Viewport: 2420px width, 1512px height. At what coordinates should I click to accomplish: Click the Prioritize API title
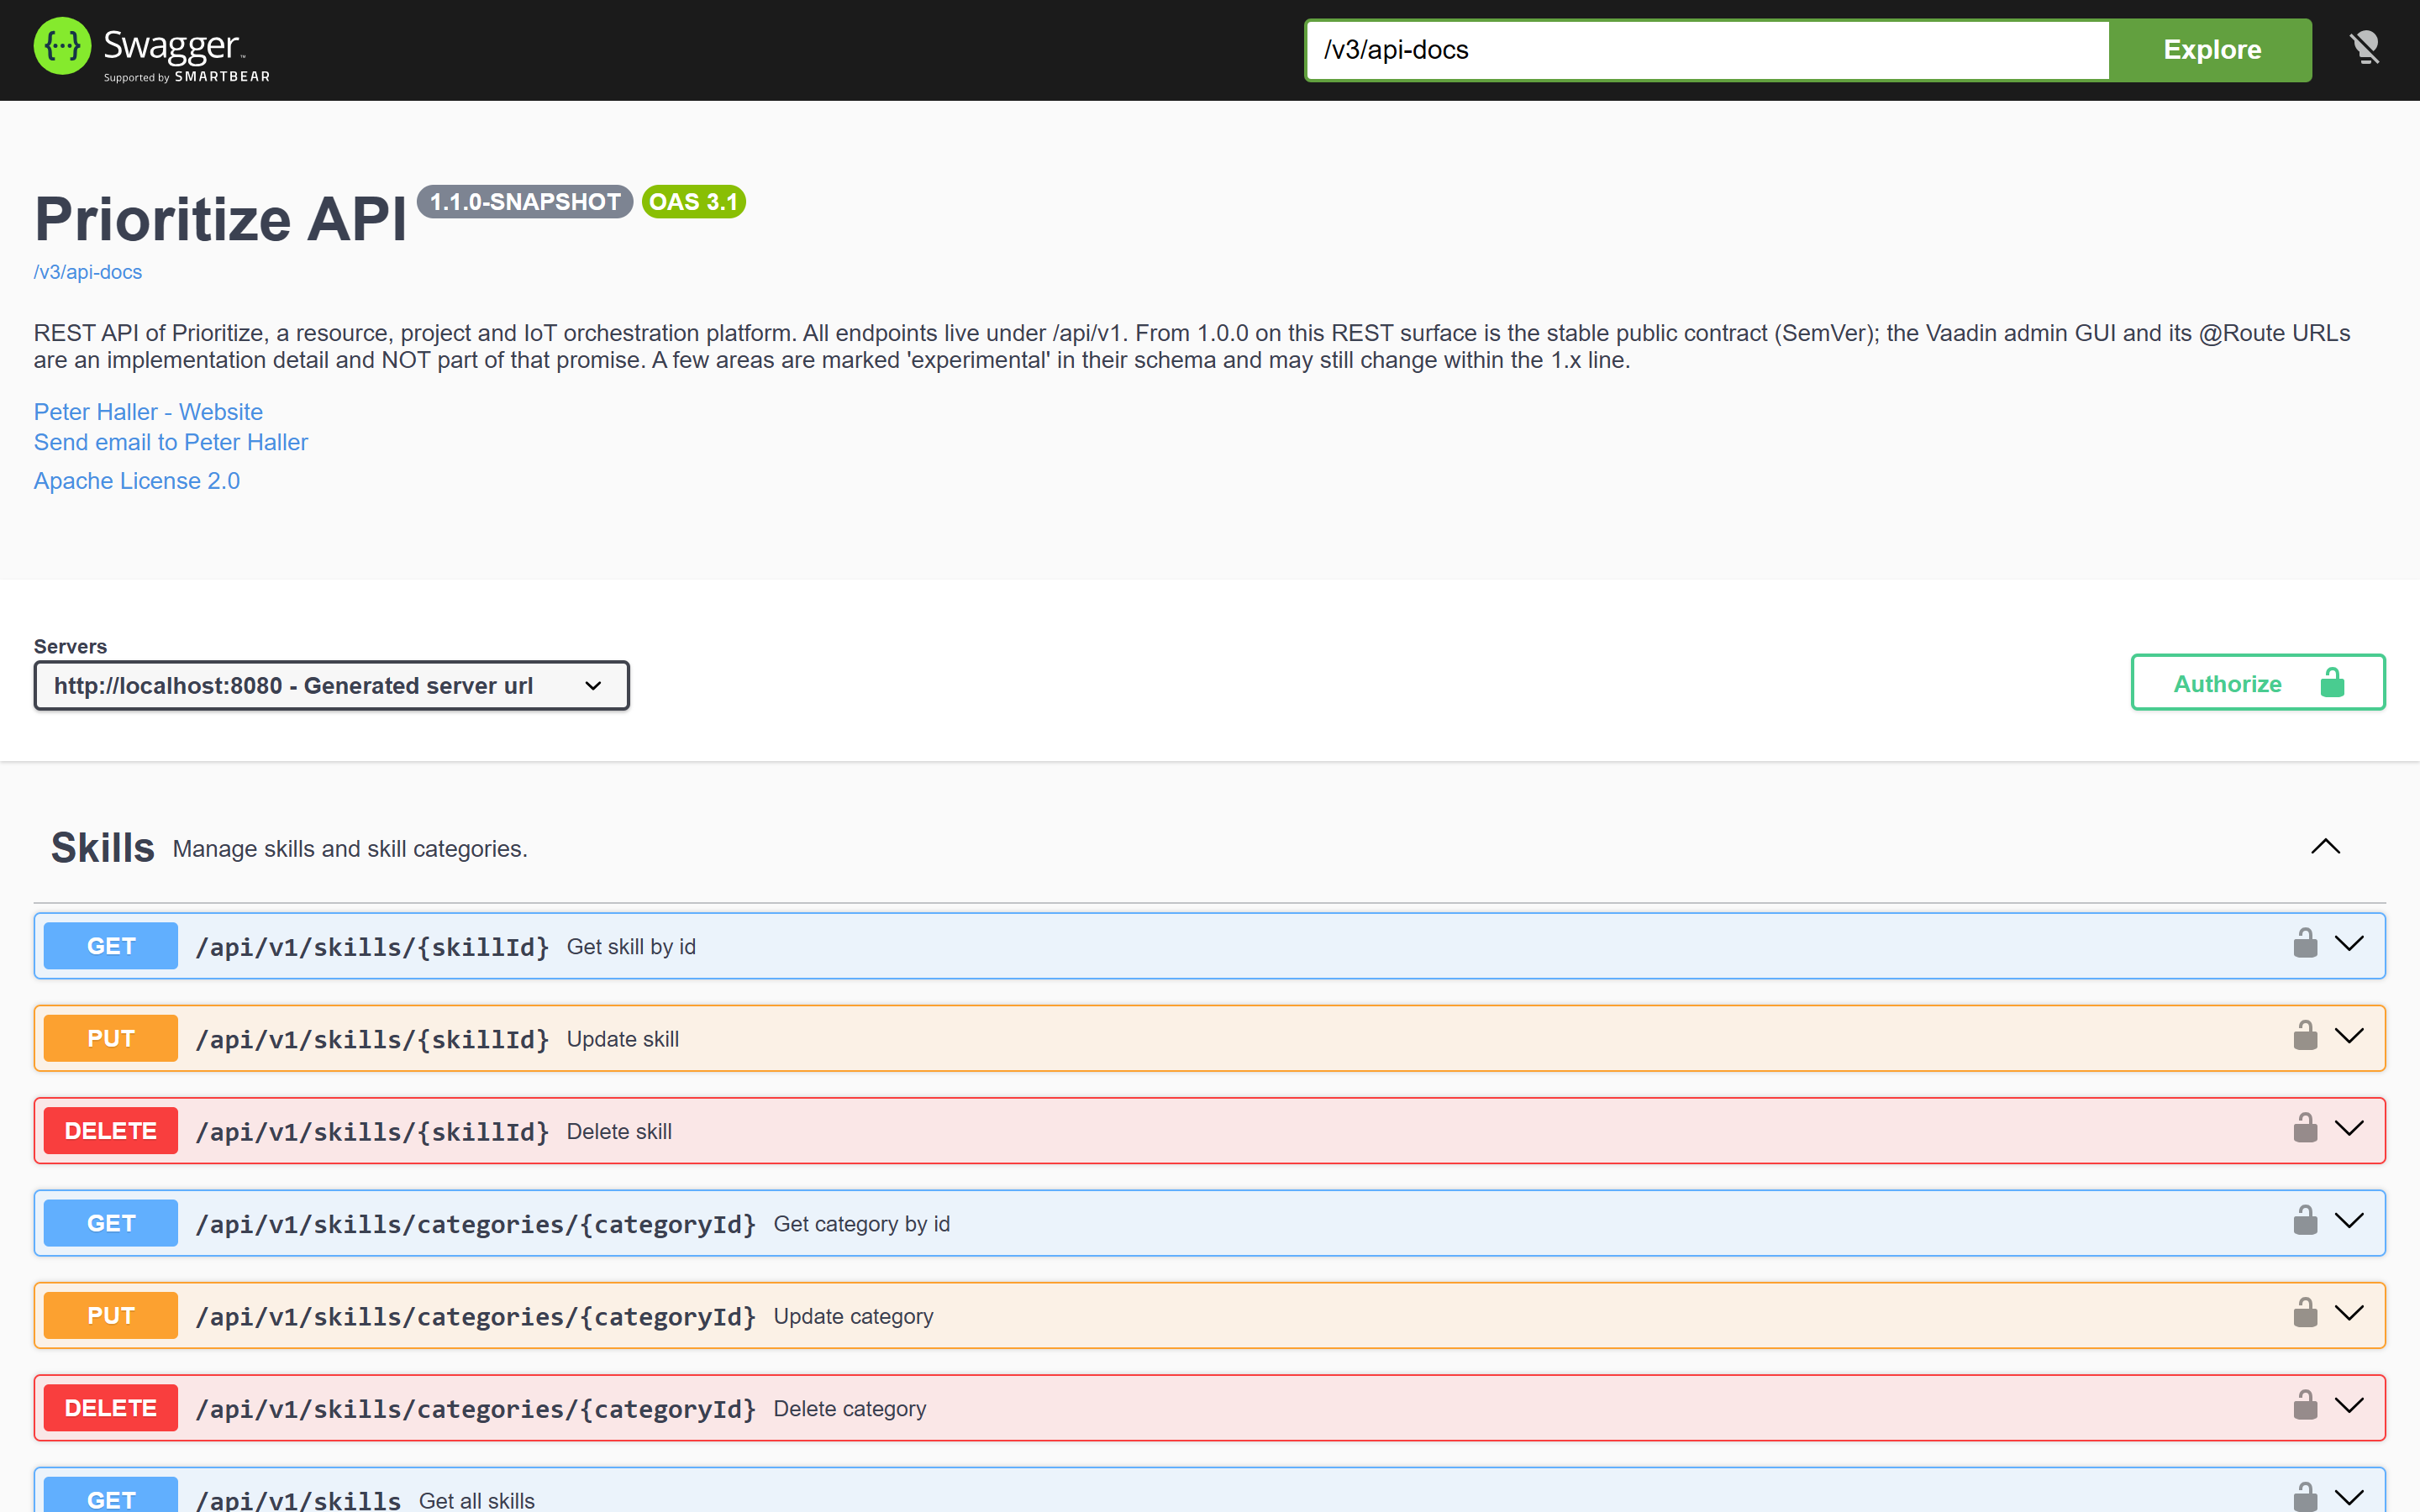(221, 219)
